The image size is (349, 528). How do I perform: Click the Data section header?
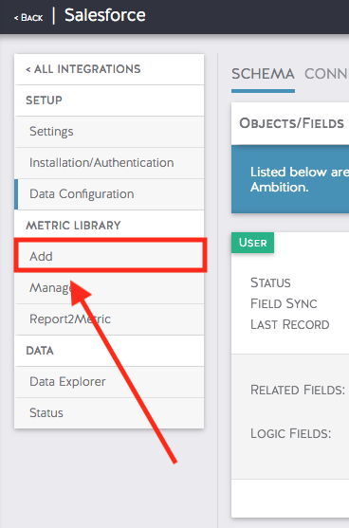point(40,351)
